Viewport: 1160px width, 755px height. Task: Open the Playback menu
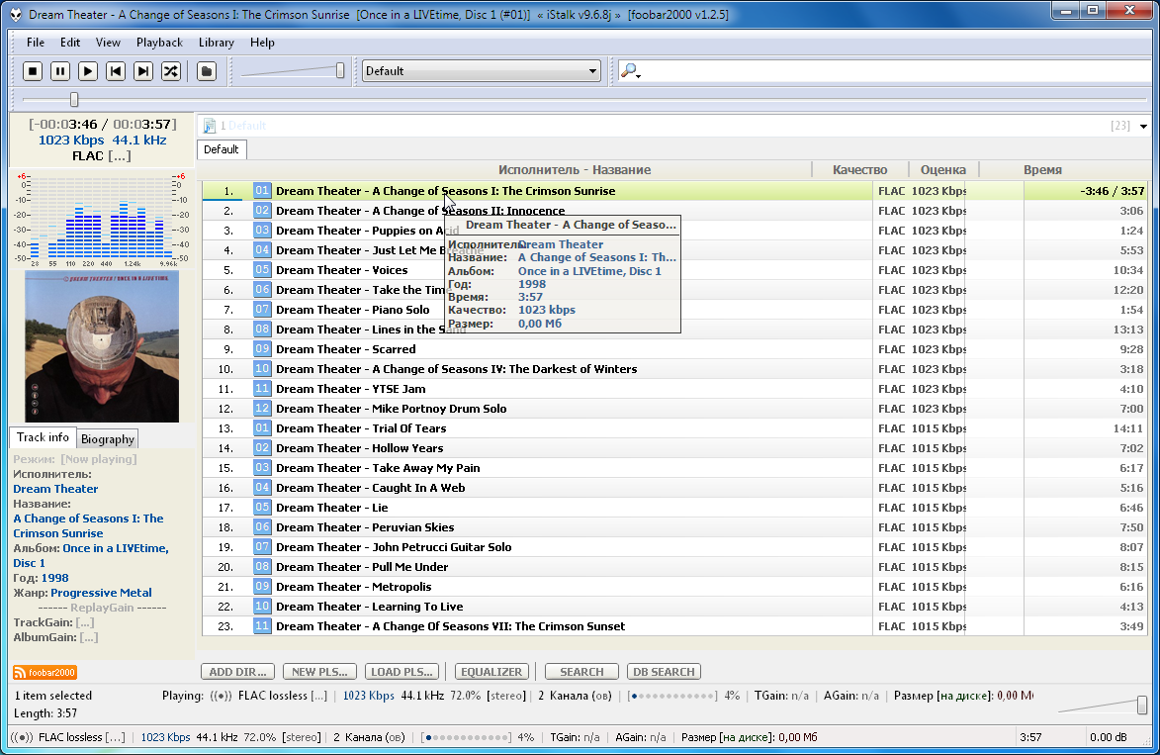(159, 43)
